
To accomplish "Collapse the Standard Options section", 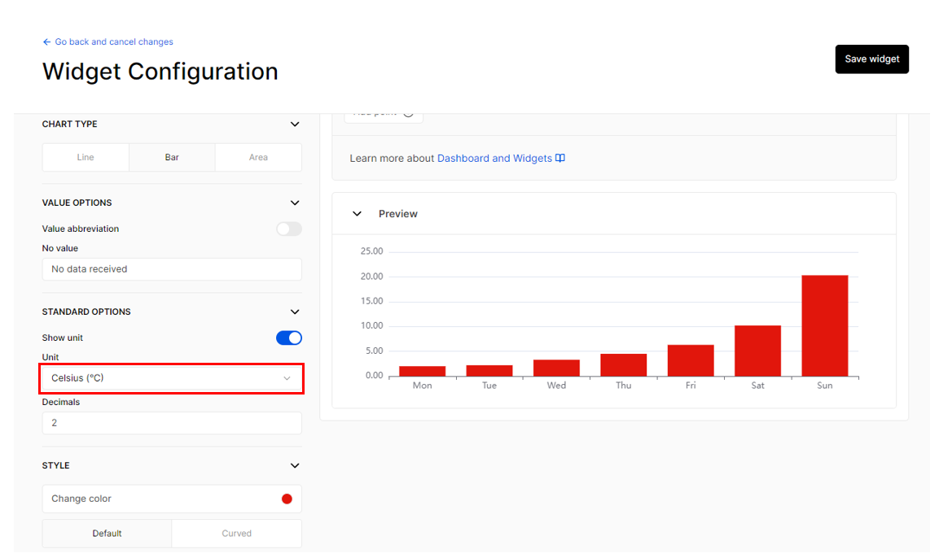I will pyautogui.click(x=295, y=312).
